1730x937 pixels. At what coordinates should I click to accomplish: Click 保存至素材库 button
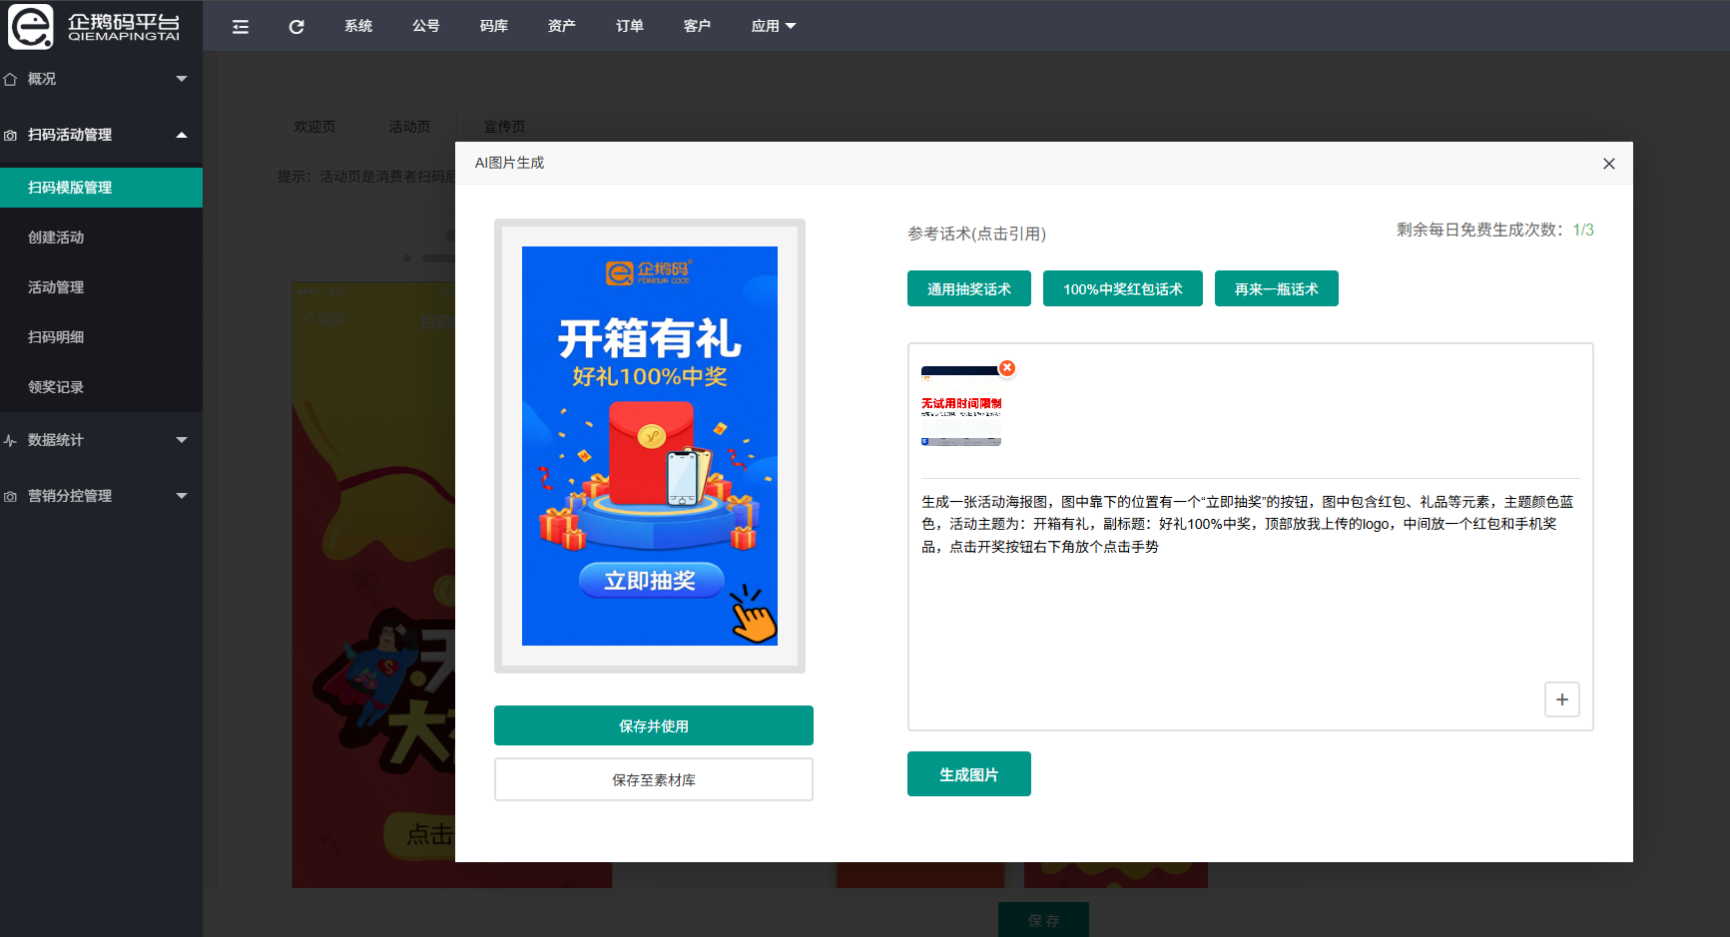click(653, 779)
